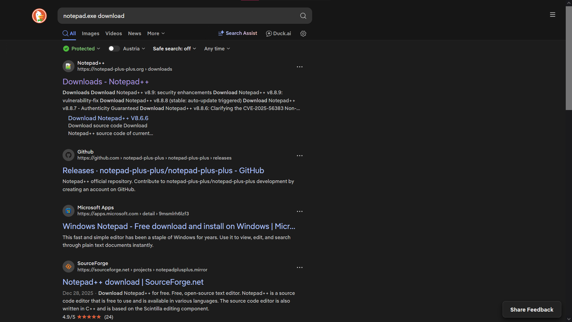Screen dimensions: 572x322
Task: Open the Safe search dropdown
Action: 174,49
